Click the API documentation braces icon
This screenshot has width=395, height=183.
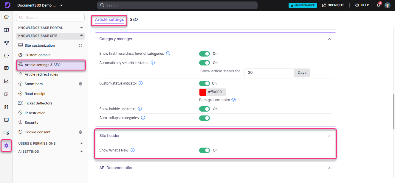point(6,55)
